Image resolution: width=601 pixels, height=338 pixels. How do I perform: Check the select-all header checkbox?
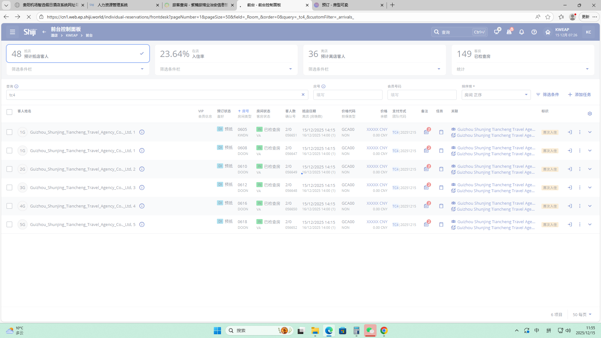(x=9, y=112)
